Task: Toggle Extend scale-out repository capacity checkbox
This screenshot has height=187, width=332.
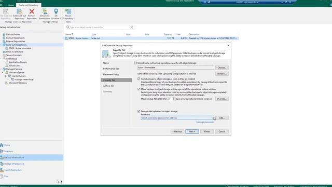Action: pyautogui.click(x=135, y=63)
